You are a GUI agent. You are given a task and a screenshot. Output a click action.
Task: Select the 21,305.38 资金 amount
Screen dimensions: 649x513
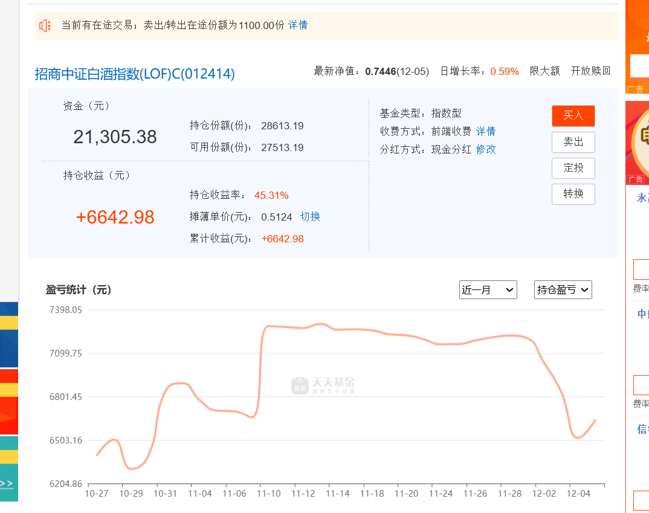pyautogui.click(x=115, y=137)
